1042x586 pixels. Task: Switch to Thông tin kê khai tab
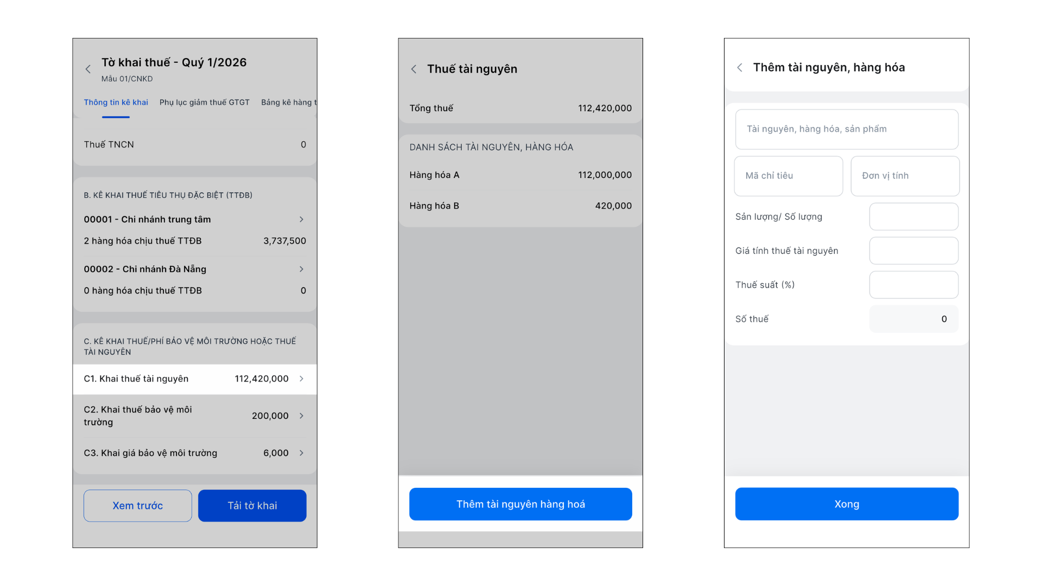[x=116, y=103]
